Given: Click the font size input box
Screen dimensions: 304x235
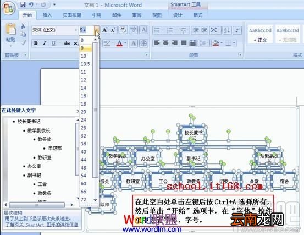Looking at the screenshot, I should 87,30.
